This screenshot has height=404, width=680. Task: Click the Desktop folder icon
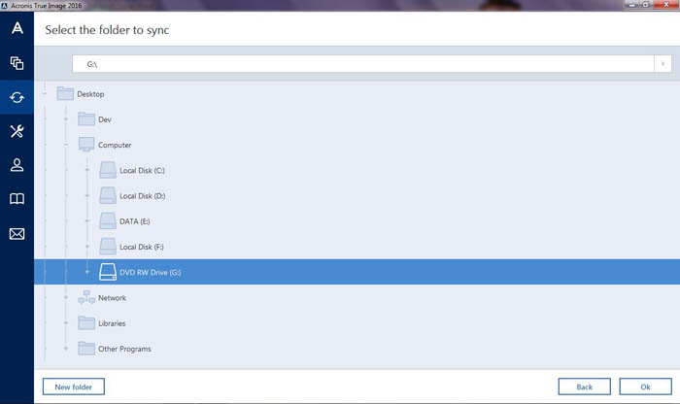[x=65, y=93]
